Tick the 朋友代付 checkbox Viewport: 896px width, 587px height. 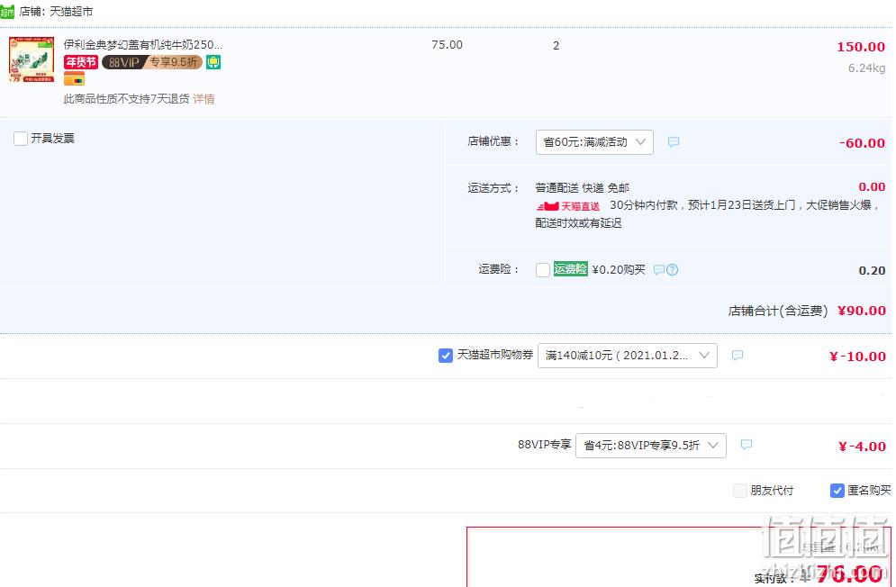(740, 491)
